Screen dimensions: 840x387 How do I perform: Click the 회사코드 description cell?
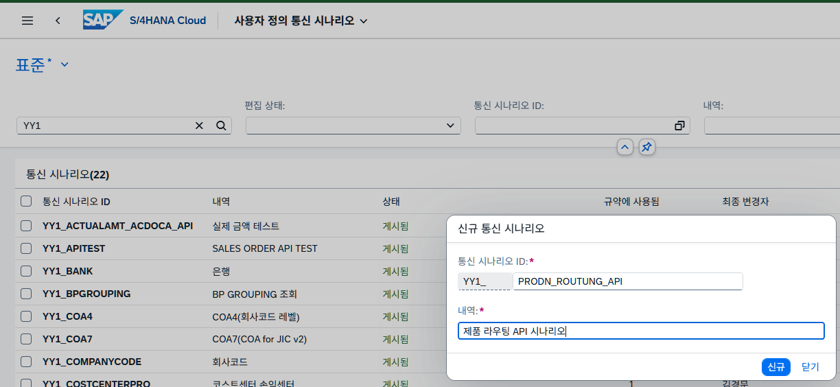point(230,362)
